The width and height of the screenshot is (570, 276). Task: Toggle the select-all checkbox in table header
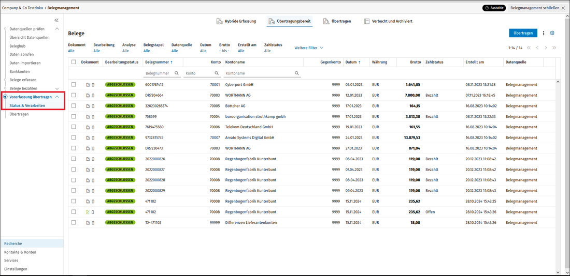tap(74, 62)
